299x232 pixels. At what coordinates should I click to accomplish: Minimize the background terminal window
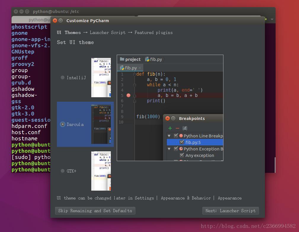pyautogui.click(x=22, y=12)
